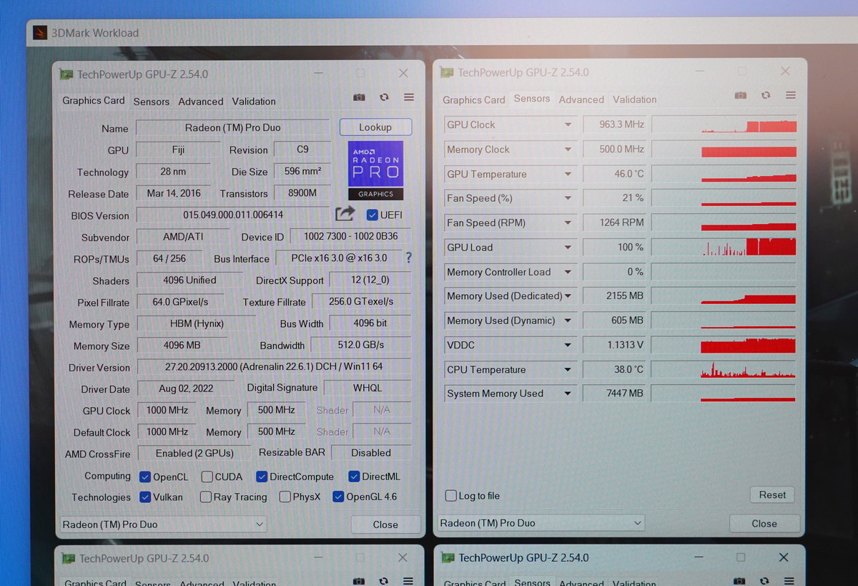
Task: Click the AMD Radeon Pro Graphics logo
Action: [x=375, y=170]
